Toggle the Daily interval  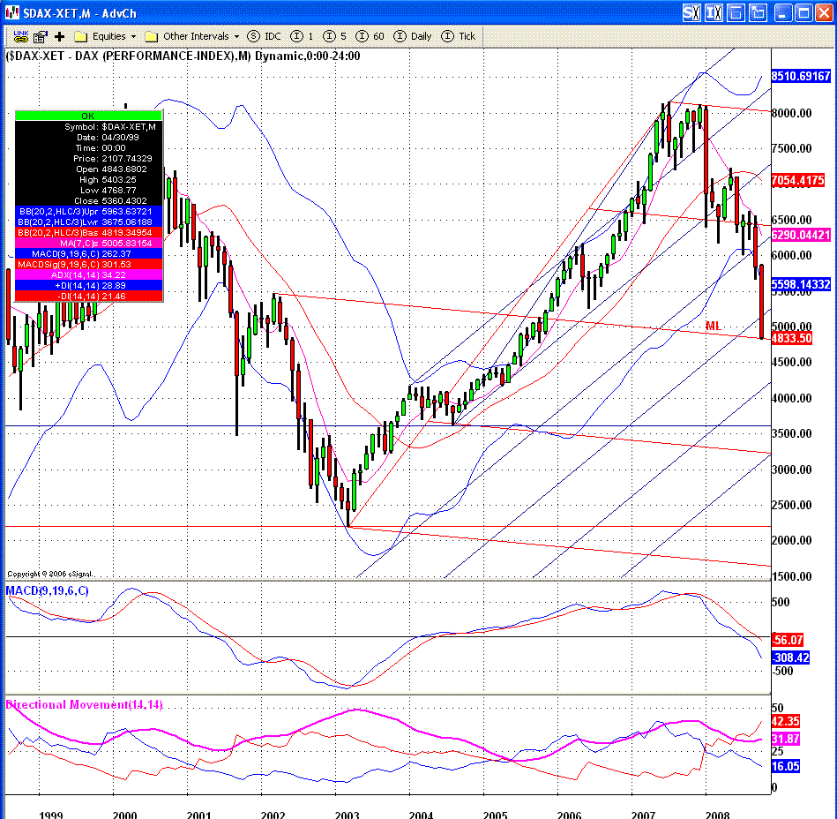click(x=410, y=36)
